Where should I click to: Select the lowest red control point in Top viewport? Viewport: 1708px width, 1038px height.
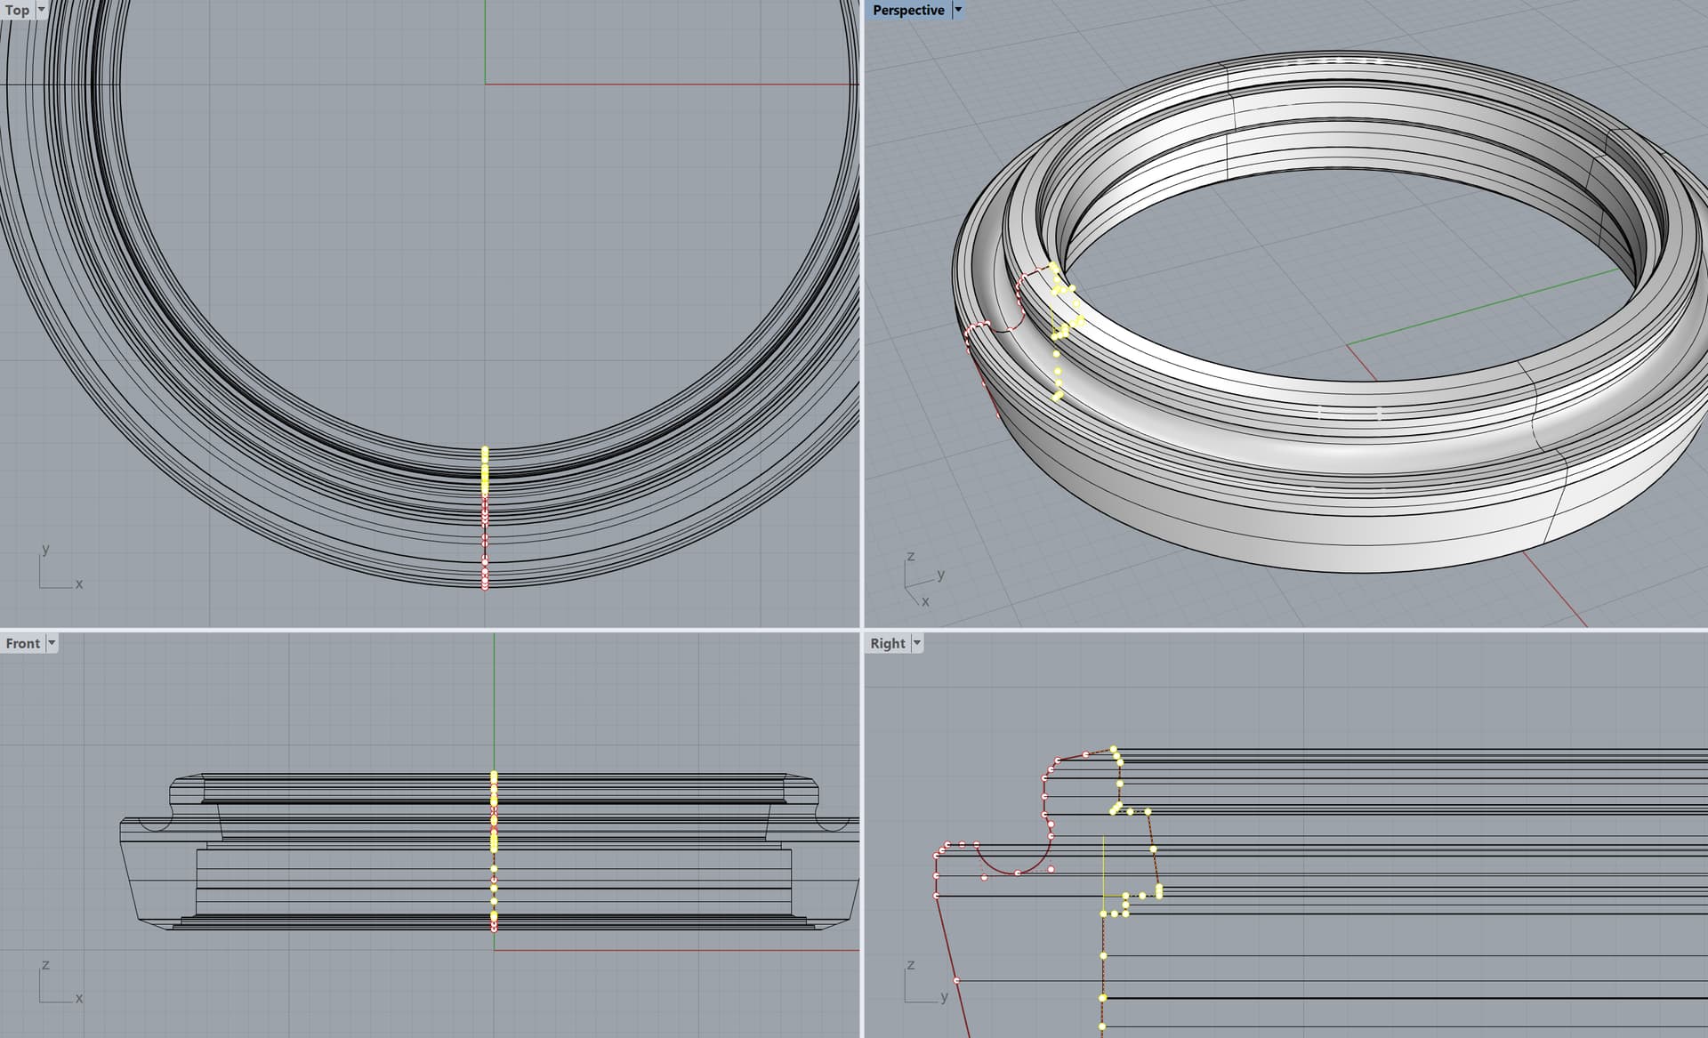[485, 586]
